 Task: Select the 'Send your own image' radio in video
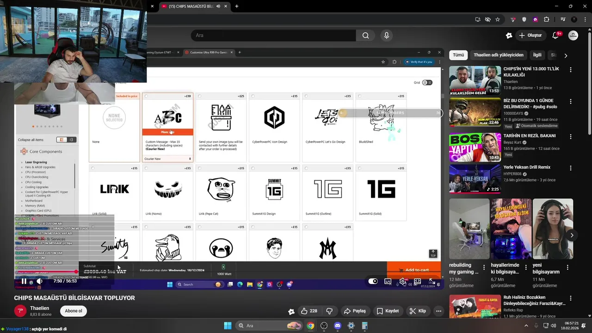tap(199, 96)
